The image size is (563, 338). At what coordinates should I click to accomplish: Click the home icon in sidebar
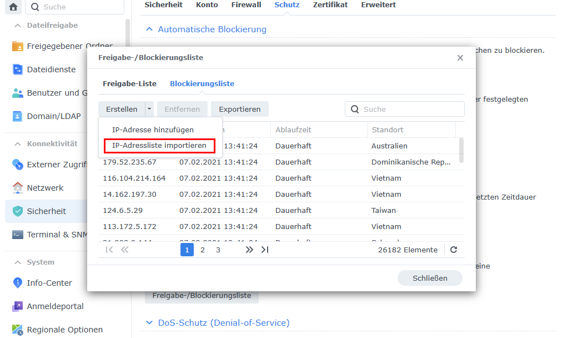[x=13, y=7]
